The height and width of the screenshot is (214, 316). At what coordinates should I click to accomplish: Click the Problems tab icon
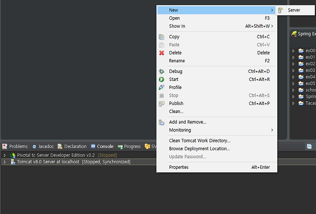pos(5,146)
